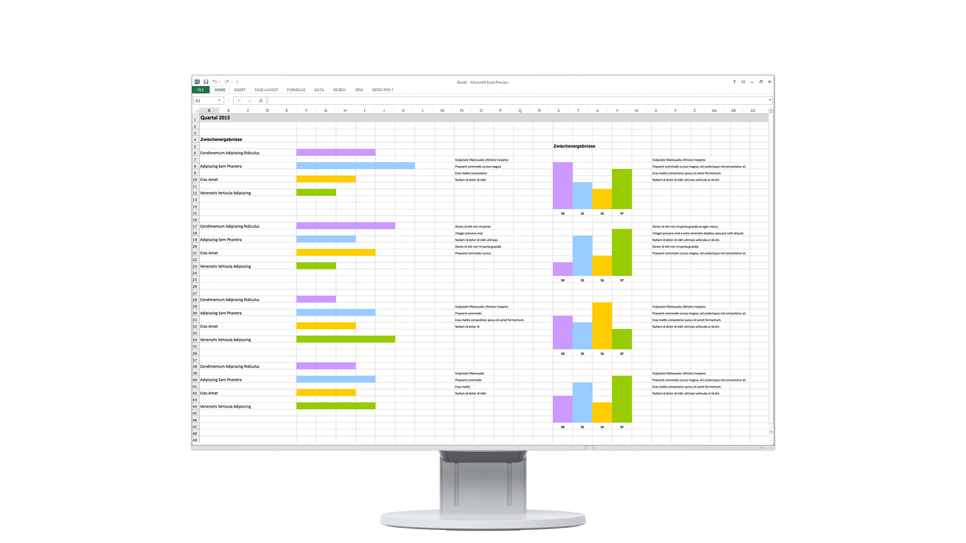This screenshot has width=966, height=543.
Task: Click the purple column in the first chart
Action: (562, 186)
